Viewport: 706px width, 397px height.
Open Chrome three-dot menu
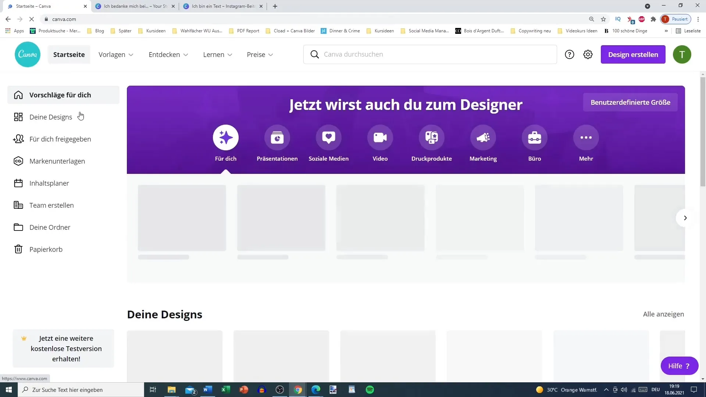pos(698,19)
